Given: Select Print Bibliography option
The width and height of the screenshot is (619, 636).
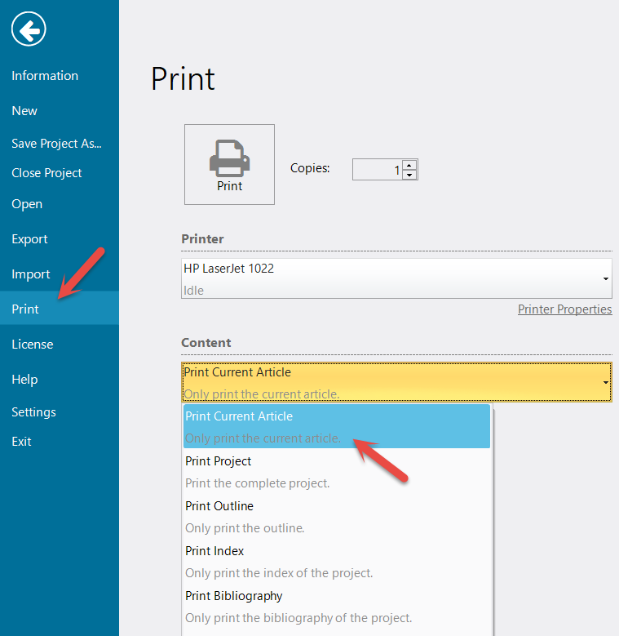Looking at the screenshot, I should pos(337,606).
